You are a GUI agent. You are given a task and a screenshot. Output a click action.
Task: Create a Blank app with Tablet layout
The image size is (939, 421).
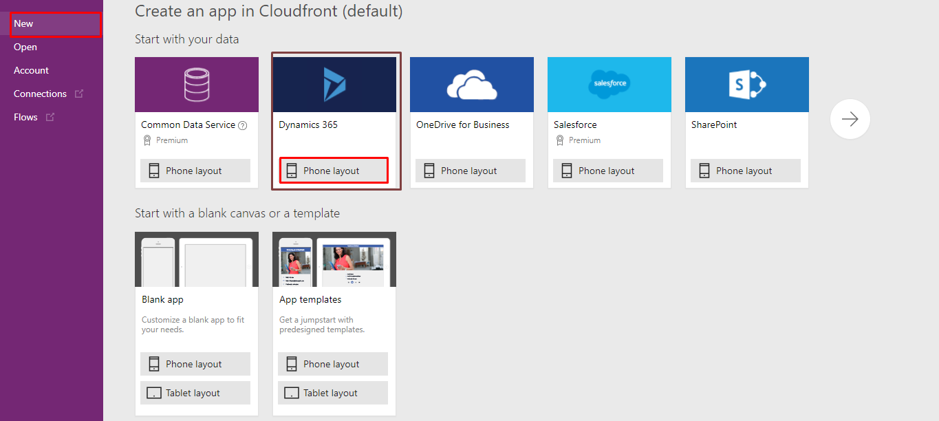tap(195, 393)
